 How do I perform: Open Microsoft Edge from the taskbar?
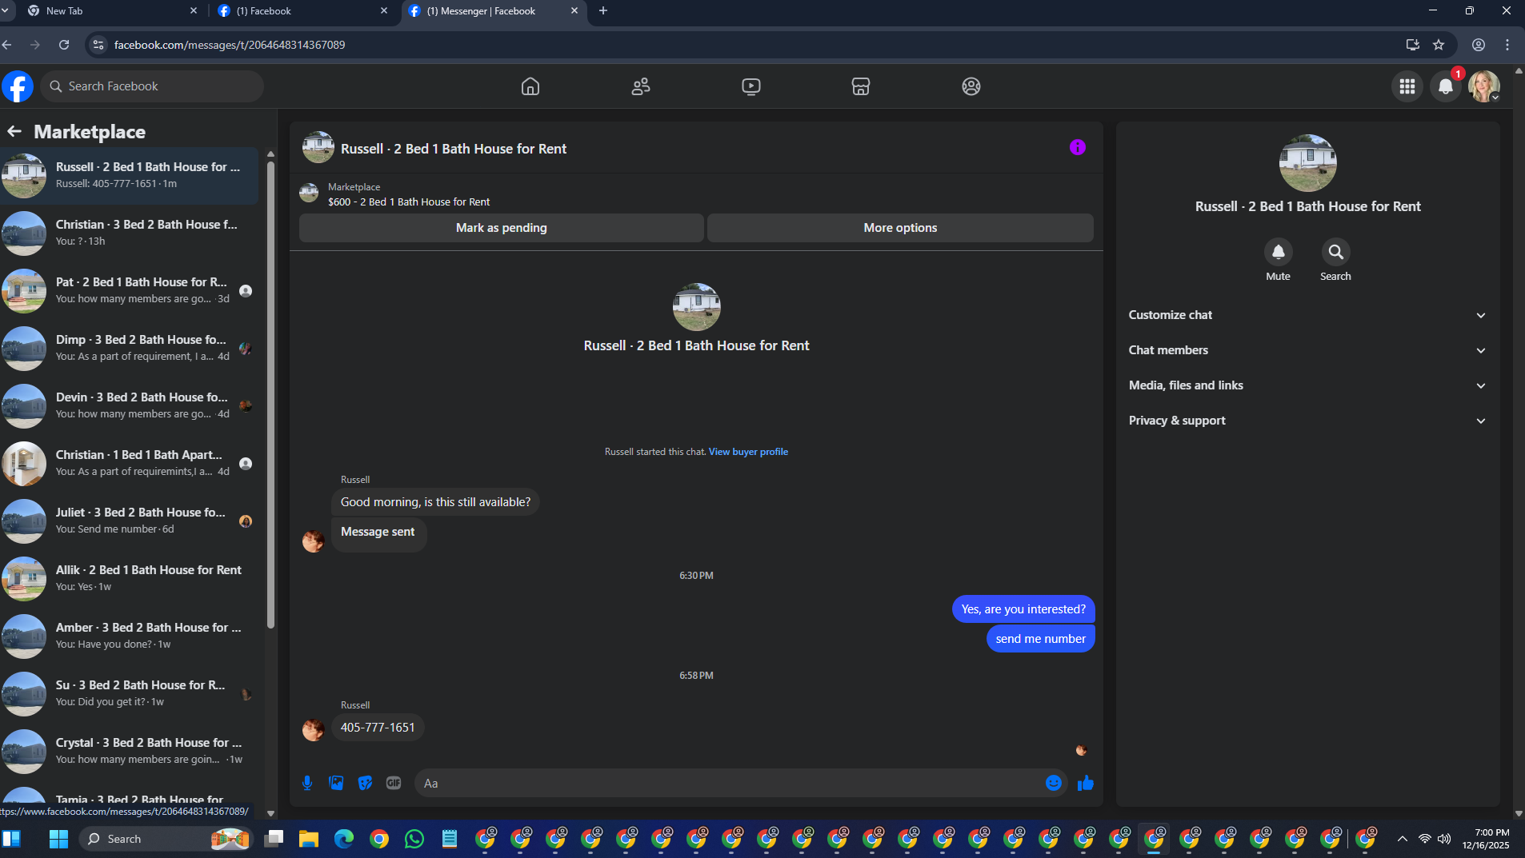344,839
